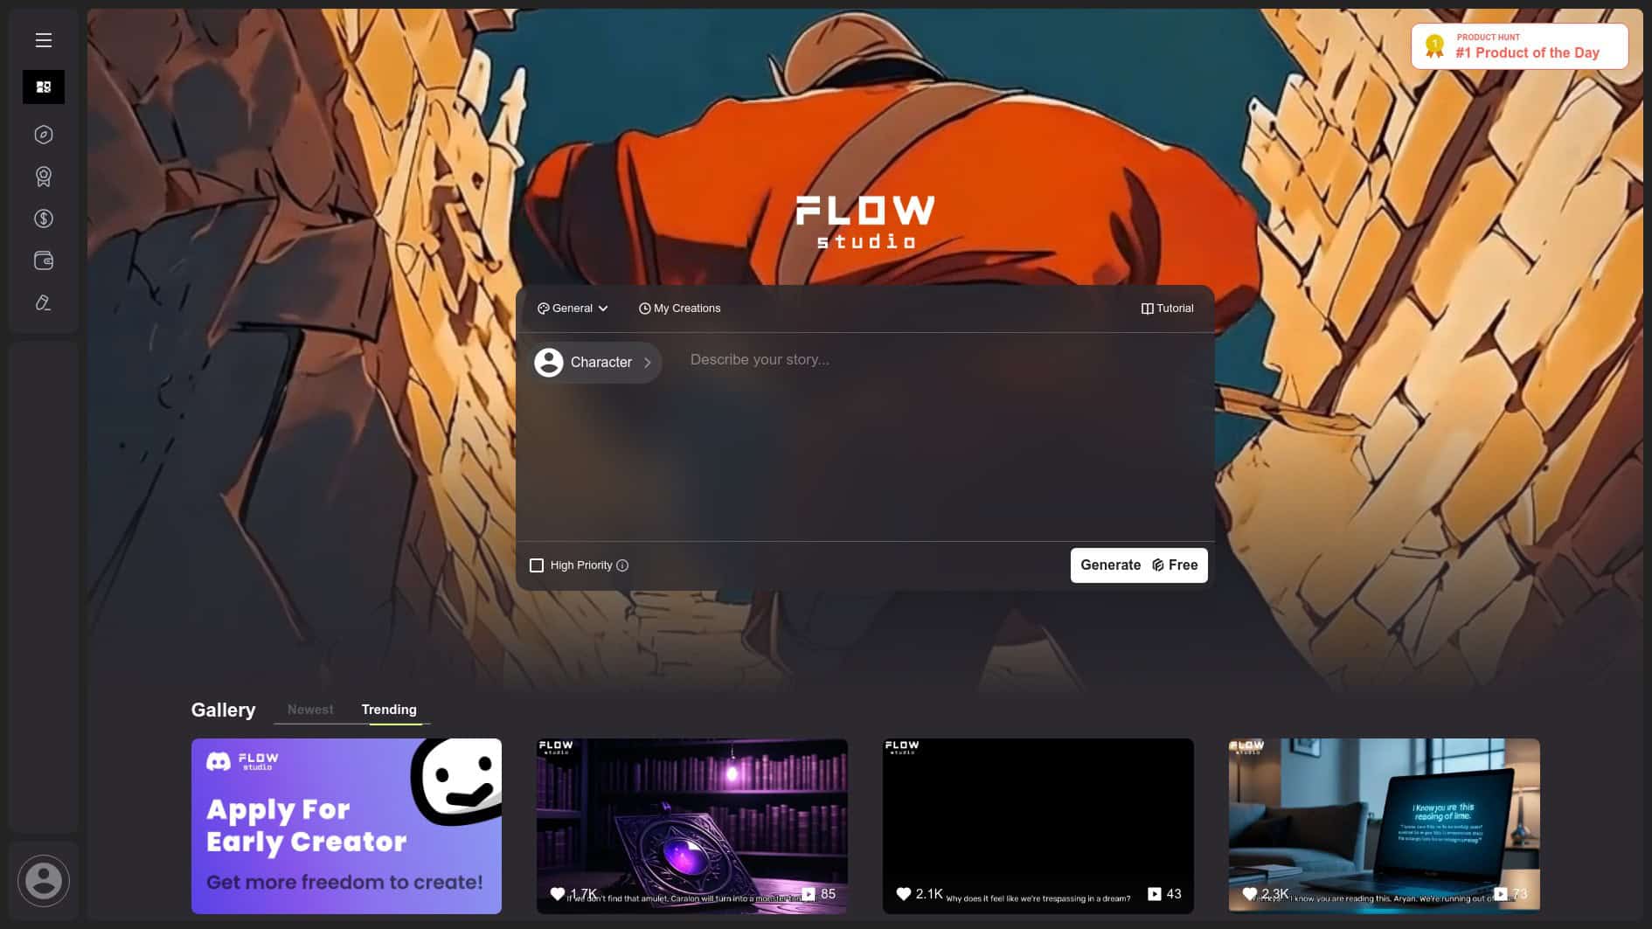Open the Apply For Early Creator banner
This screenshot has height=929, width=1652.
click(x=346, y=825)
